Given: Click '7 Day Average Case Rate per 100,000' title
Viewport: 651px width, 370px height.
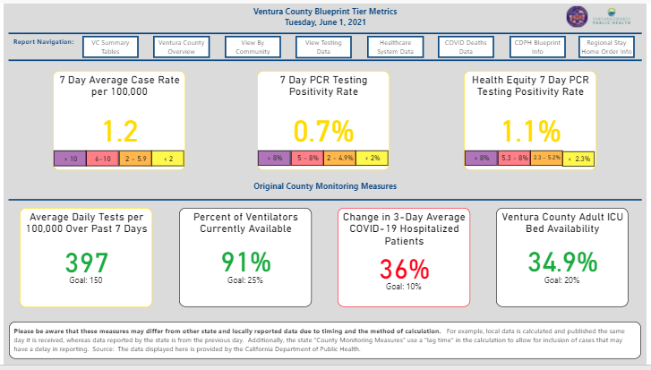Looking at the screenshot, I should (x=120, y=85).
